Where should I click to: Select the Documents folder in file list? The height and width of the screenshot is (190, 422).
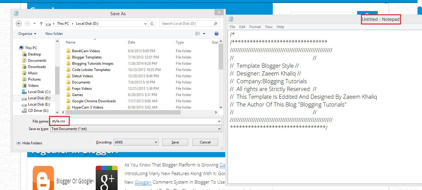tap(81, 82)
